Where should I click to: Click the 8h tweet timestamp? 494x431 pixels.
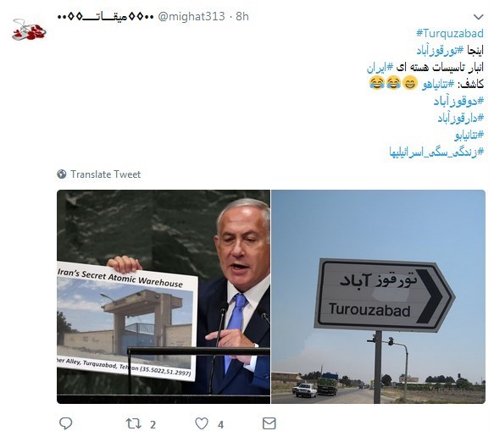click(242, 16)
